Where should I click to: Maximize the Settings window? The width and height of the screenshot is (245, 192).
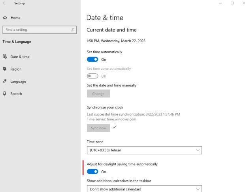tap(232, 3)
